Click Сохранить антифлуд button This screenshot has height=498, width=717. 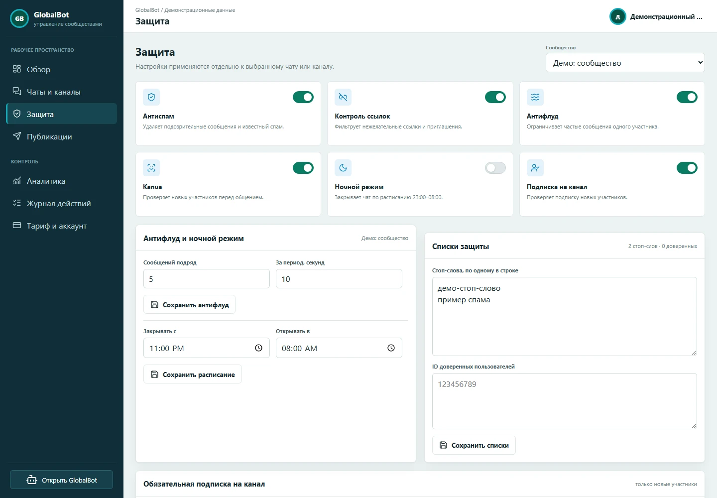tap(189, 305)
